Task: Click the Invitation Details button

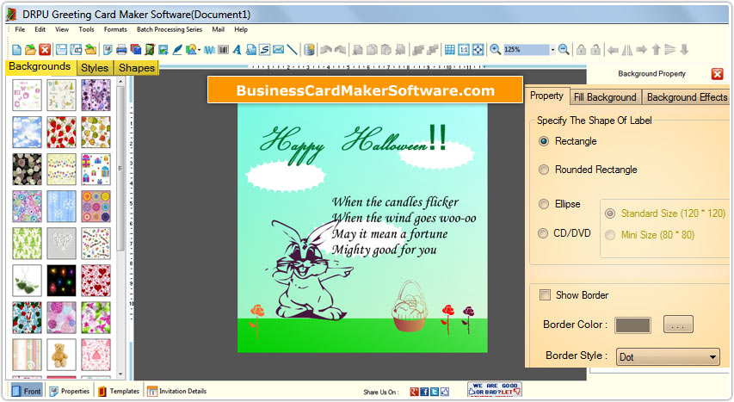Action: coord(177,391)
